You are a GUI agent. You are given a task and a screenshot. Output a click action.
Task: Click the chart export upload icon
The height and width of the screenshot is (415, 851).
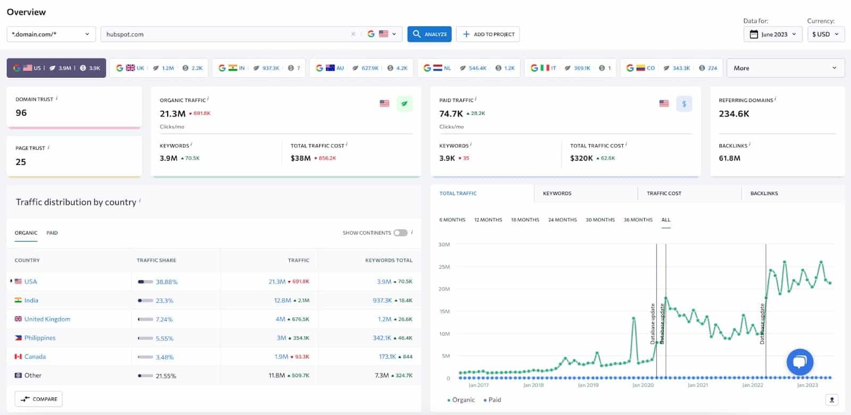click(832, 400)
